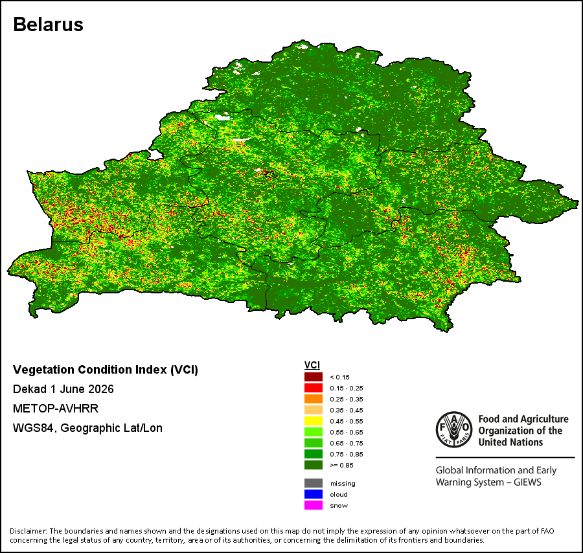Screen dimensions: 583x553
Task: Click the magenta snow legend swatch
Action: pos(314,505)
